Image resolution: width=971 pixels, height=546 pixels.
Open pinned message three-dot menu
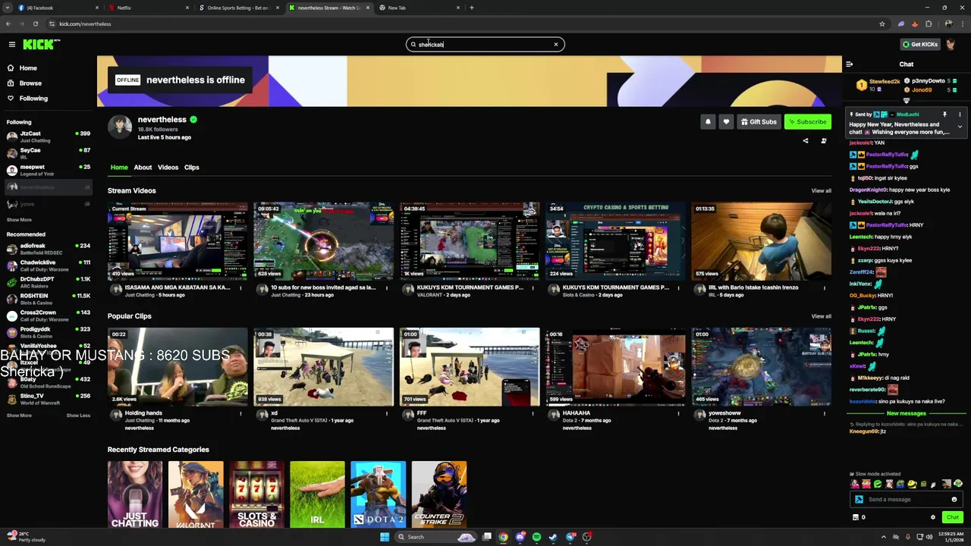960,115
